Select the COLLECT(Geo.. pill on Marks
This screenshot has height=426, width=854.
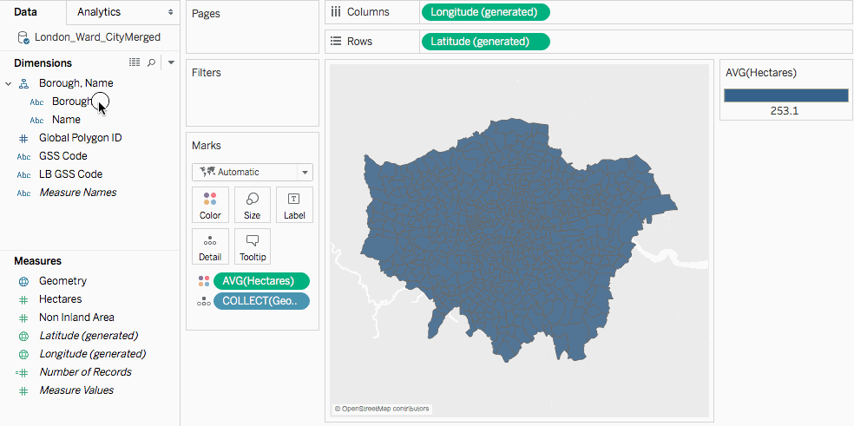(261, 301)
